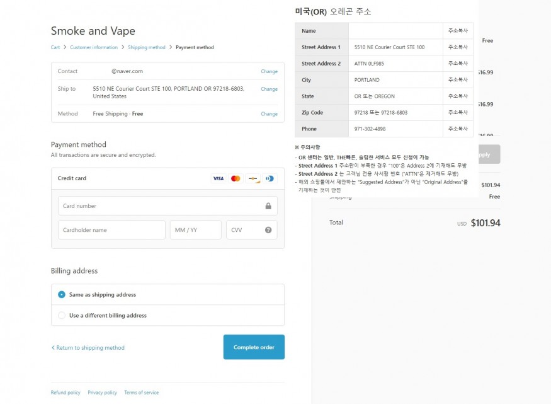Click the CVV help question mark icon
Image resolution: width=551 pixels, height=404 pixels.
pyautogui.click(x=268, y=230)
